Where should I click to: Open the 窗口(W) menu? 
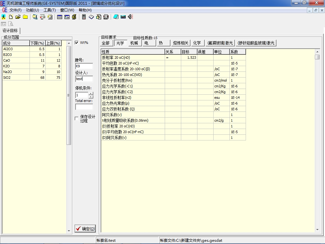click(67, 10)
